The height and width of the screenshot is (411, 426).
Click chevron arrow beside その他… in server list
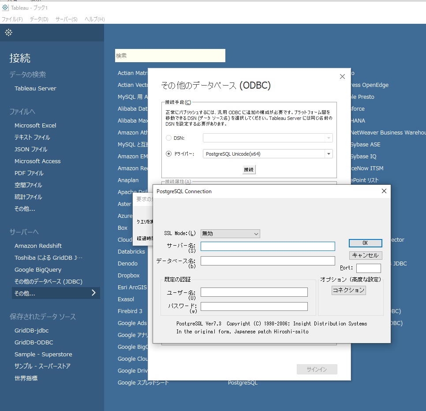pos(93,292)
